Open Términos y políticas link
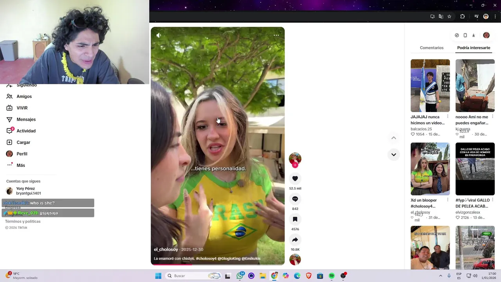Screen dimensions: 501x282 [x=23, y=221]
